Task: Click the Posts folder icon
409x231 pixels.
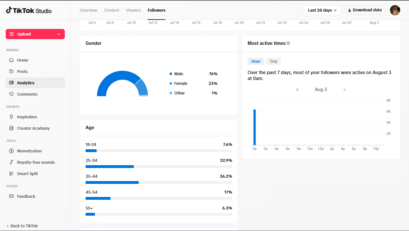Action: (11, 72)
